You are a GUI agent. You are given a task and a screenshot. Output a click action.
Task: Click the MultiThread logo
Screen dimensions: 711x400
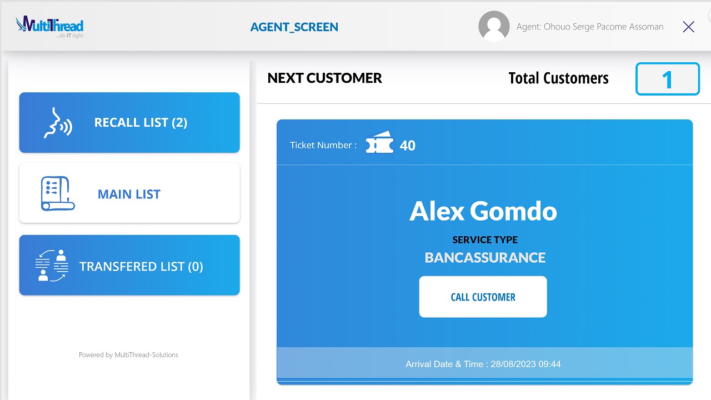point(50,27)
